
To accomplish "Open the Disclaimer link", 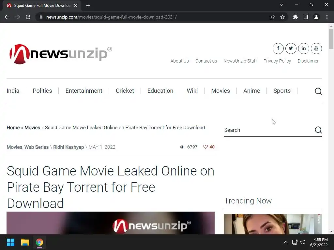I will pyautogui.click(x=308, y=61).
